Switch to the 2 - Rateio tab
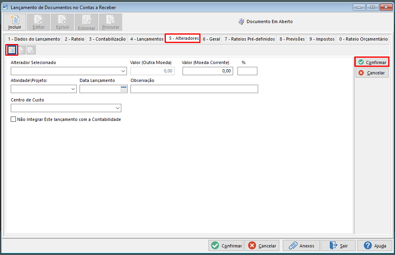Image resolution: width=395 pixels, height=255 pixels. [74, 39]
